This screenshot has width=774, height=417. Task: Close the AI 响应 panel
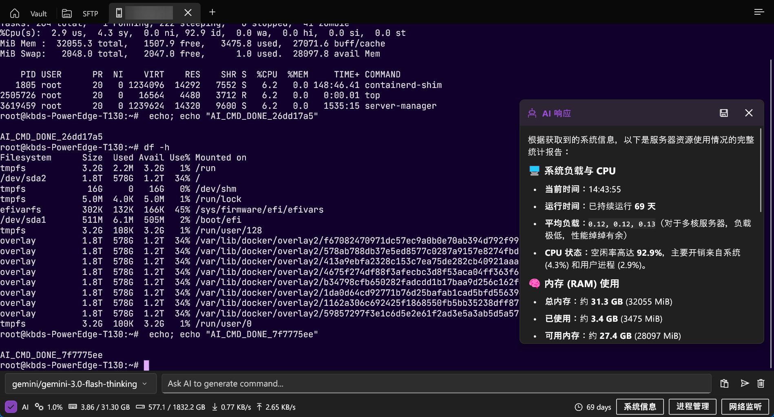(x=749, y=113)
